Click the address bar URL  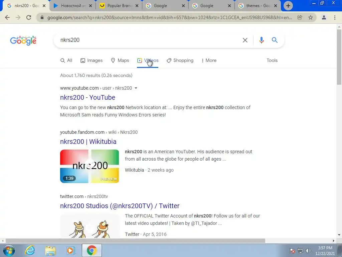(170, 17)
